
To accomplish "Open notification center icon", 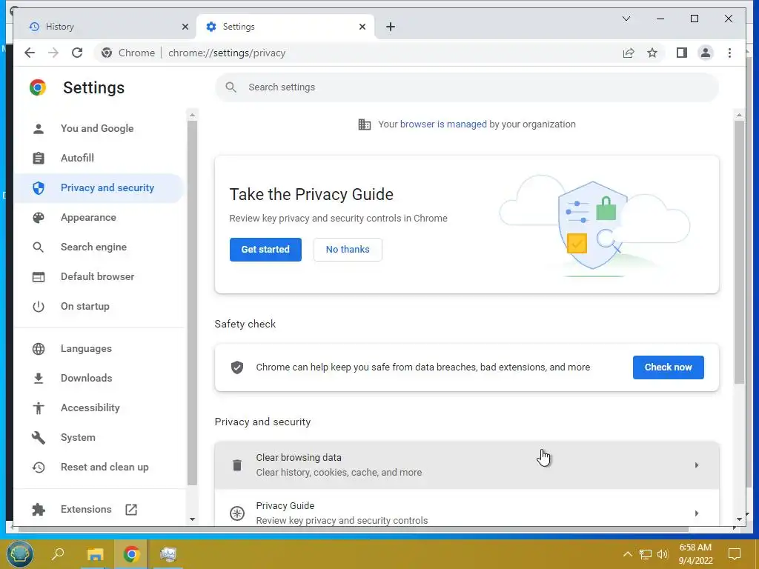I will pos(735,554).
